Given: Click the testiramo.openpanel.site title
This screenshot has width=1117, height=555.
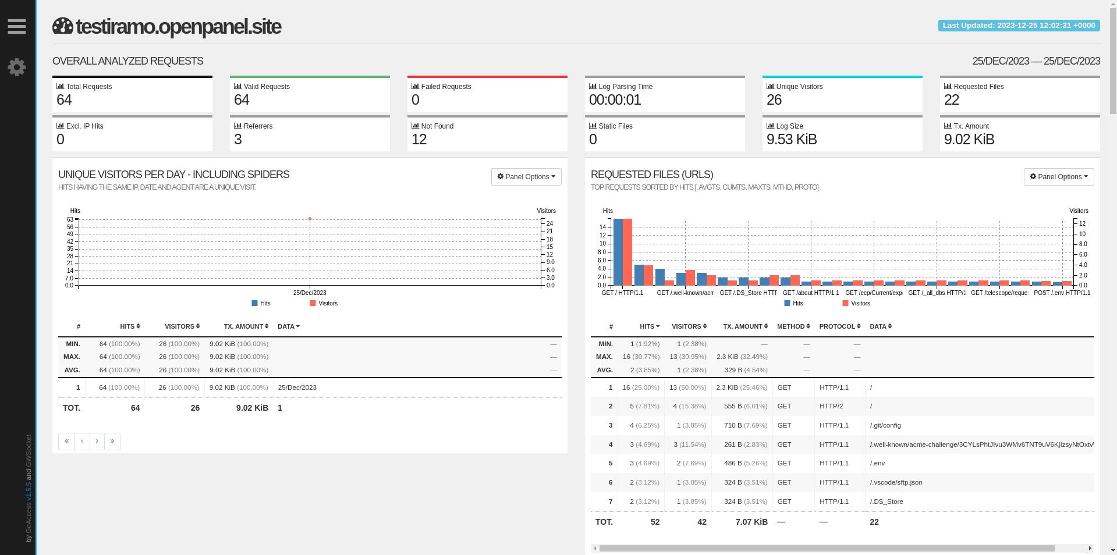Looking at the screenshot, I should [178, 26].
